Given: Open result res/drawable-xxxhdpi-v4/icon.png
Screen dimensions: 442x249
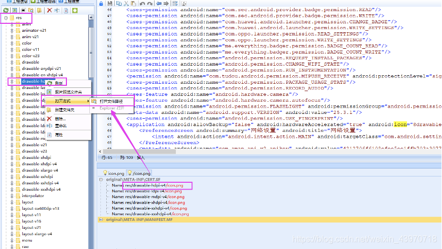Looking at the screenshot, I should 150,214.
